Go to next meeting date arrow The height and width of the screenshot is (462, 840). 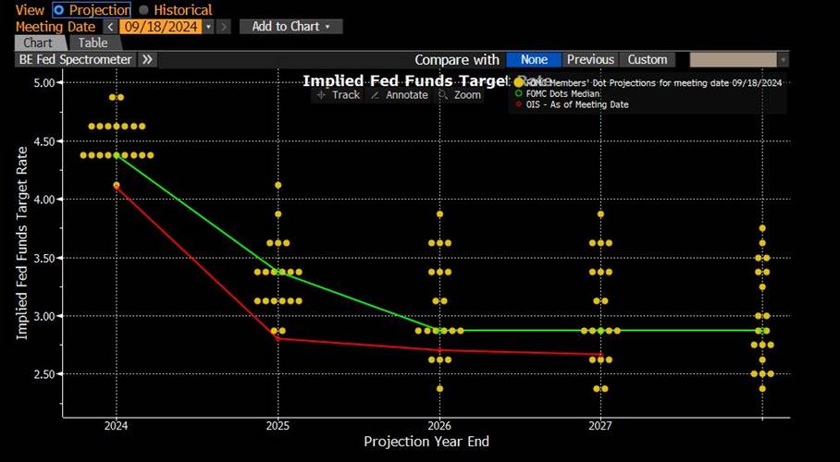pos(225,27)
